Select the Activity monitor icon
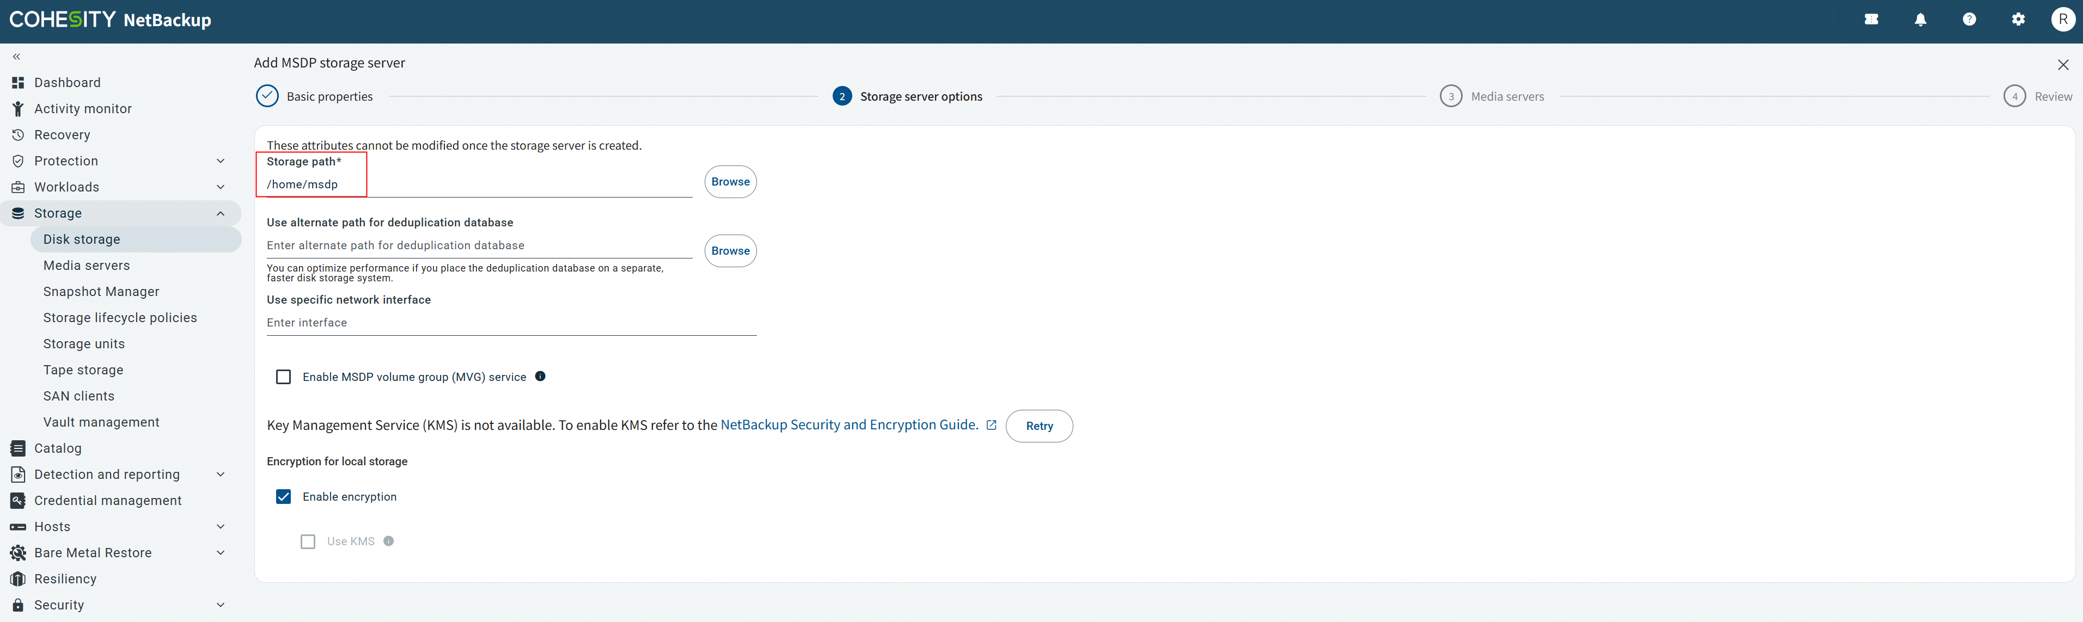The height and width of the screenshot is (622, 2083). (x=18, y=108)
